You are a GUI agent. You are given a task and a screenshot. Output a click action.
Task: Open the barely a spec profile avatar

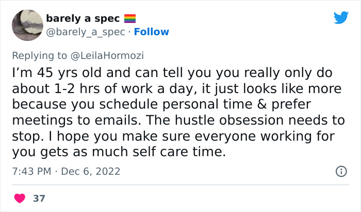(x=28, y=25)
